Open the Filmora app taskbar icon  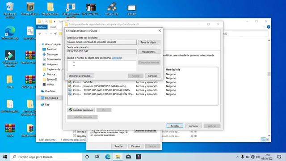[139, 157]
